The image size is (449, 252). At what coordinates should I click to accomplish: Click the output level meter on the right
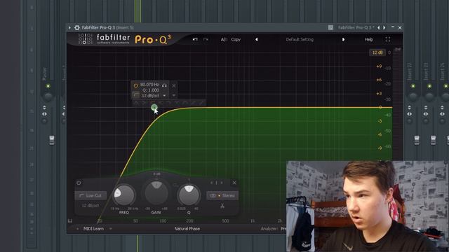(397, 106)
